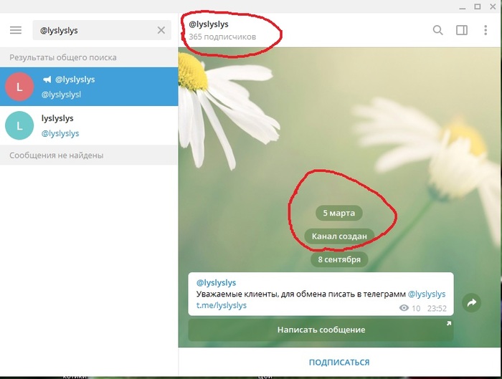Open the hamburger main menu
502x379 pixels.
pyautogui.click(x=16, y=30)
